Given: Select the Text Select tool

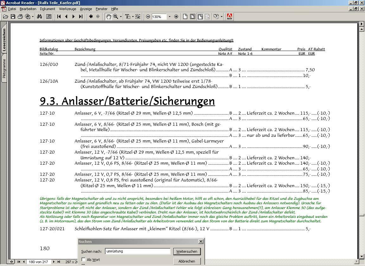Looking at the screenshot, I should point(128,16).
